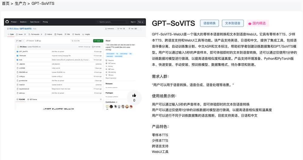Click the 少样本TTS feature line
The height and width of the screenshot is (160, 303).
pos(160,141)
